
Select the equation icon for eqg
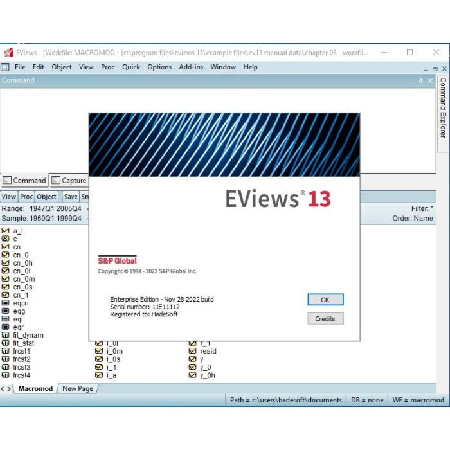pyautogui.click(x=5, y=310)
